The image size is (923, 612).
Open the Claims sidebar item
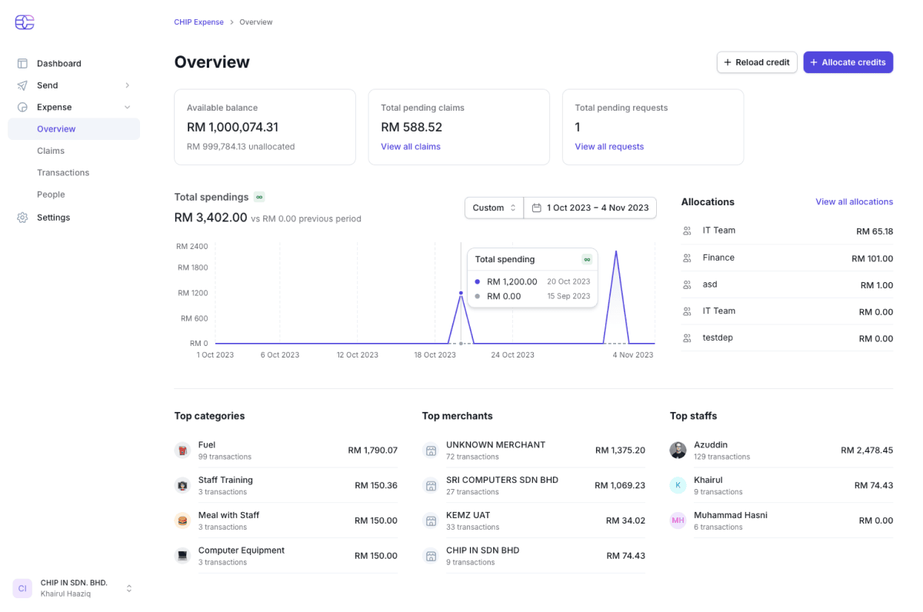(x=51, y=151)
